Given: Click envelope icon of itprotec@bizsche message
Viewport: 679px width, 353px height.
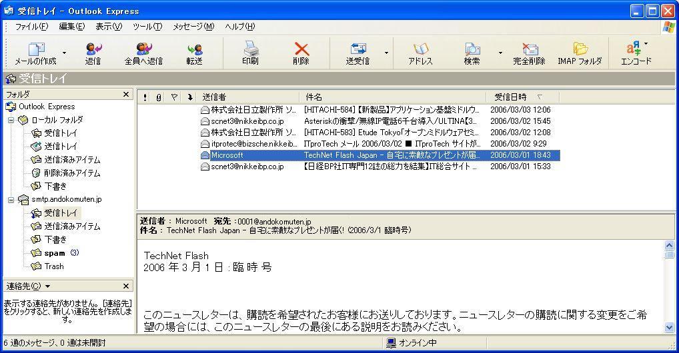Looking at the screenshot, I should 205,144.
